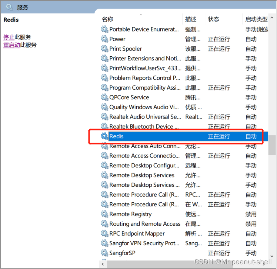Click 正在运行 status in Redis row
277x269 pixels.
(219, 136)
